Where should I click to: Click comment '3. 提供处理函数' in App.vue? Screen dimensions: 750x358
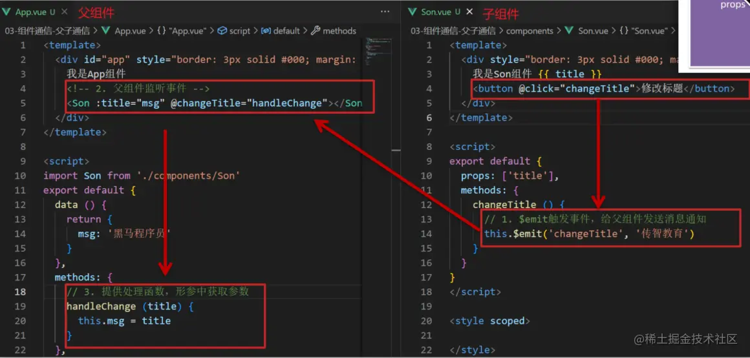(x=158, y=291)
